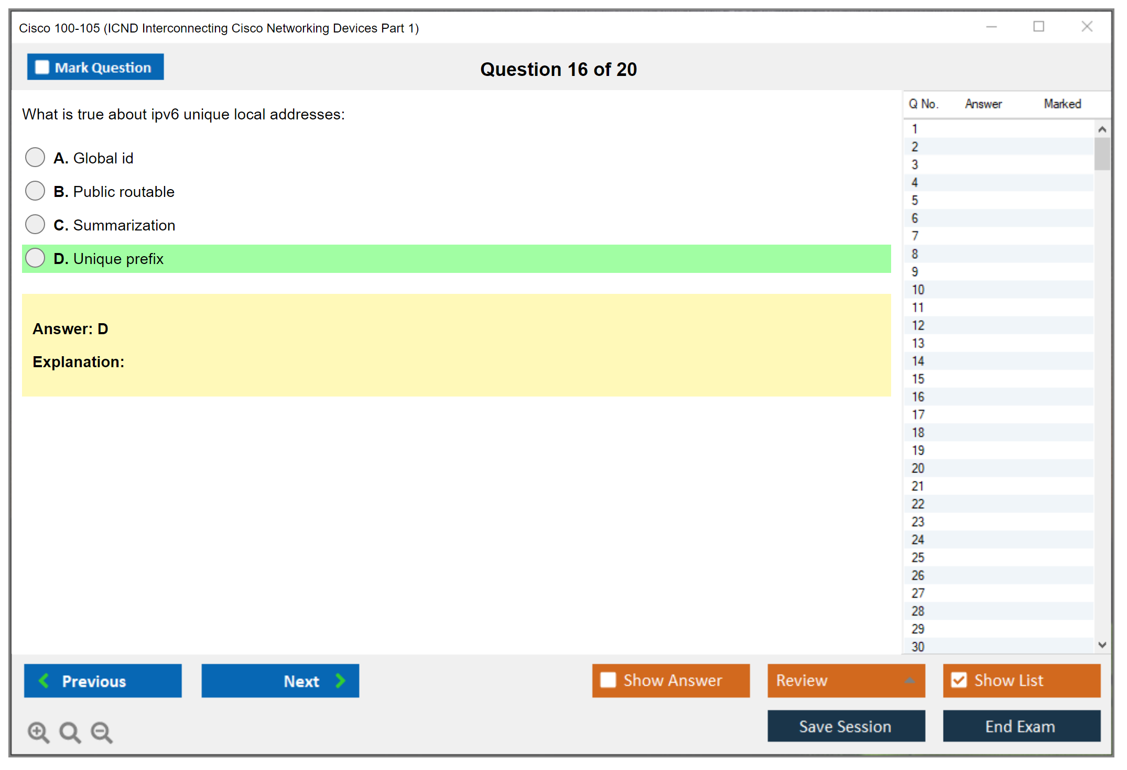The height and width of the screenshot is (770, 1127).
Task: Click the End Exam button
Action: [1021, 726]
